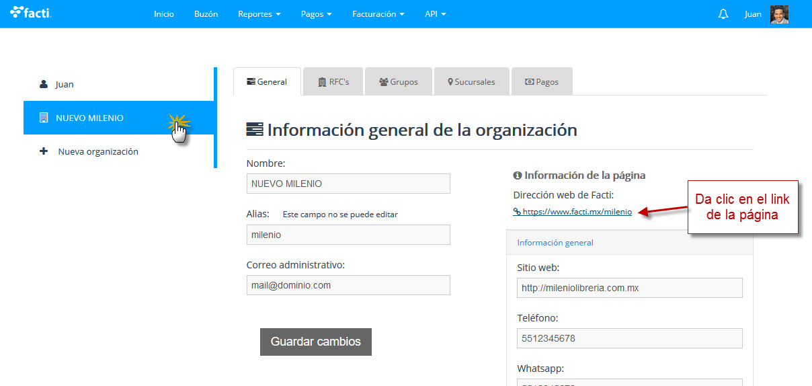The height and width of the screenshot is (386, 812).
Task: Click the 'Dirección web de Facti:' label
Action: pyautogui.click(x=563, y=195)
